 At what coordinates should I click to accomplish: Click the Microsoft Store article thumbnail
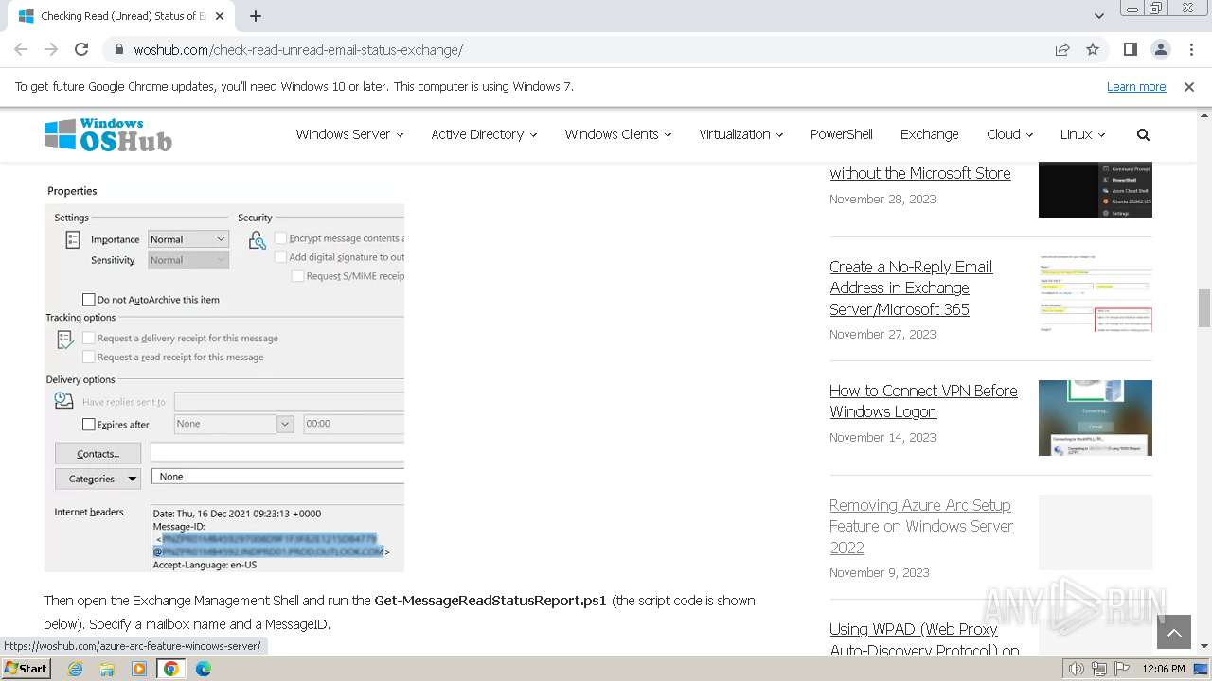pos(1095,189)
